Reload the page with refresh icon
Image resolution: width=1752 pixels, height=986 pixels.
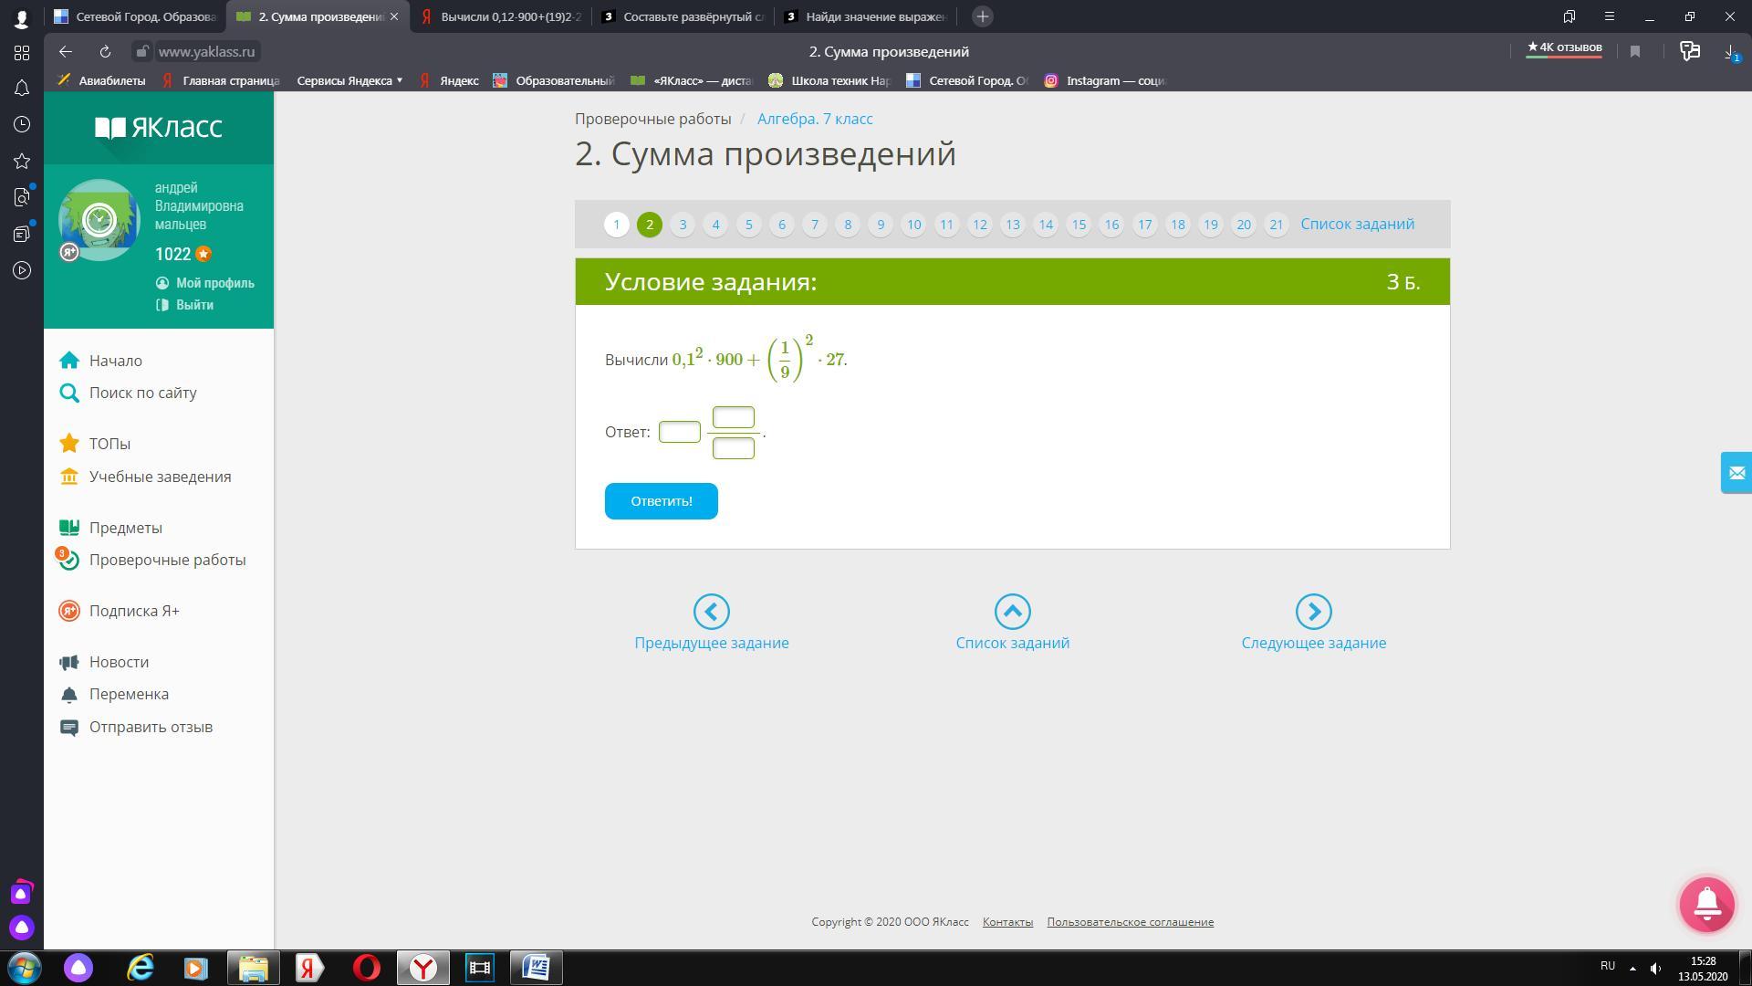coord(105,52)
